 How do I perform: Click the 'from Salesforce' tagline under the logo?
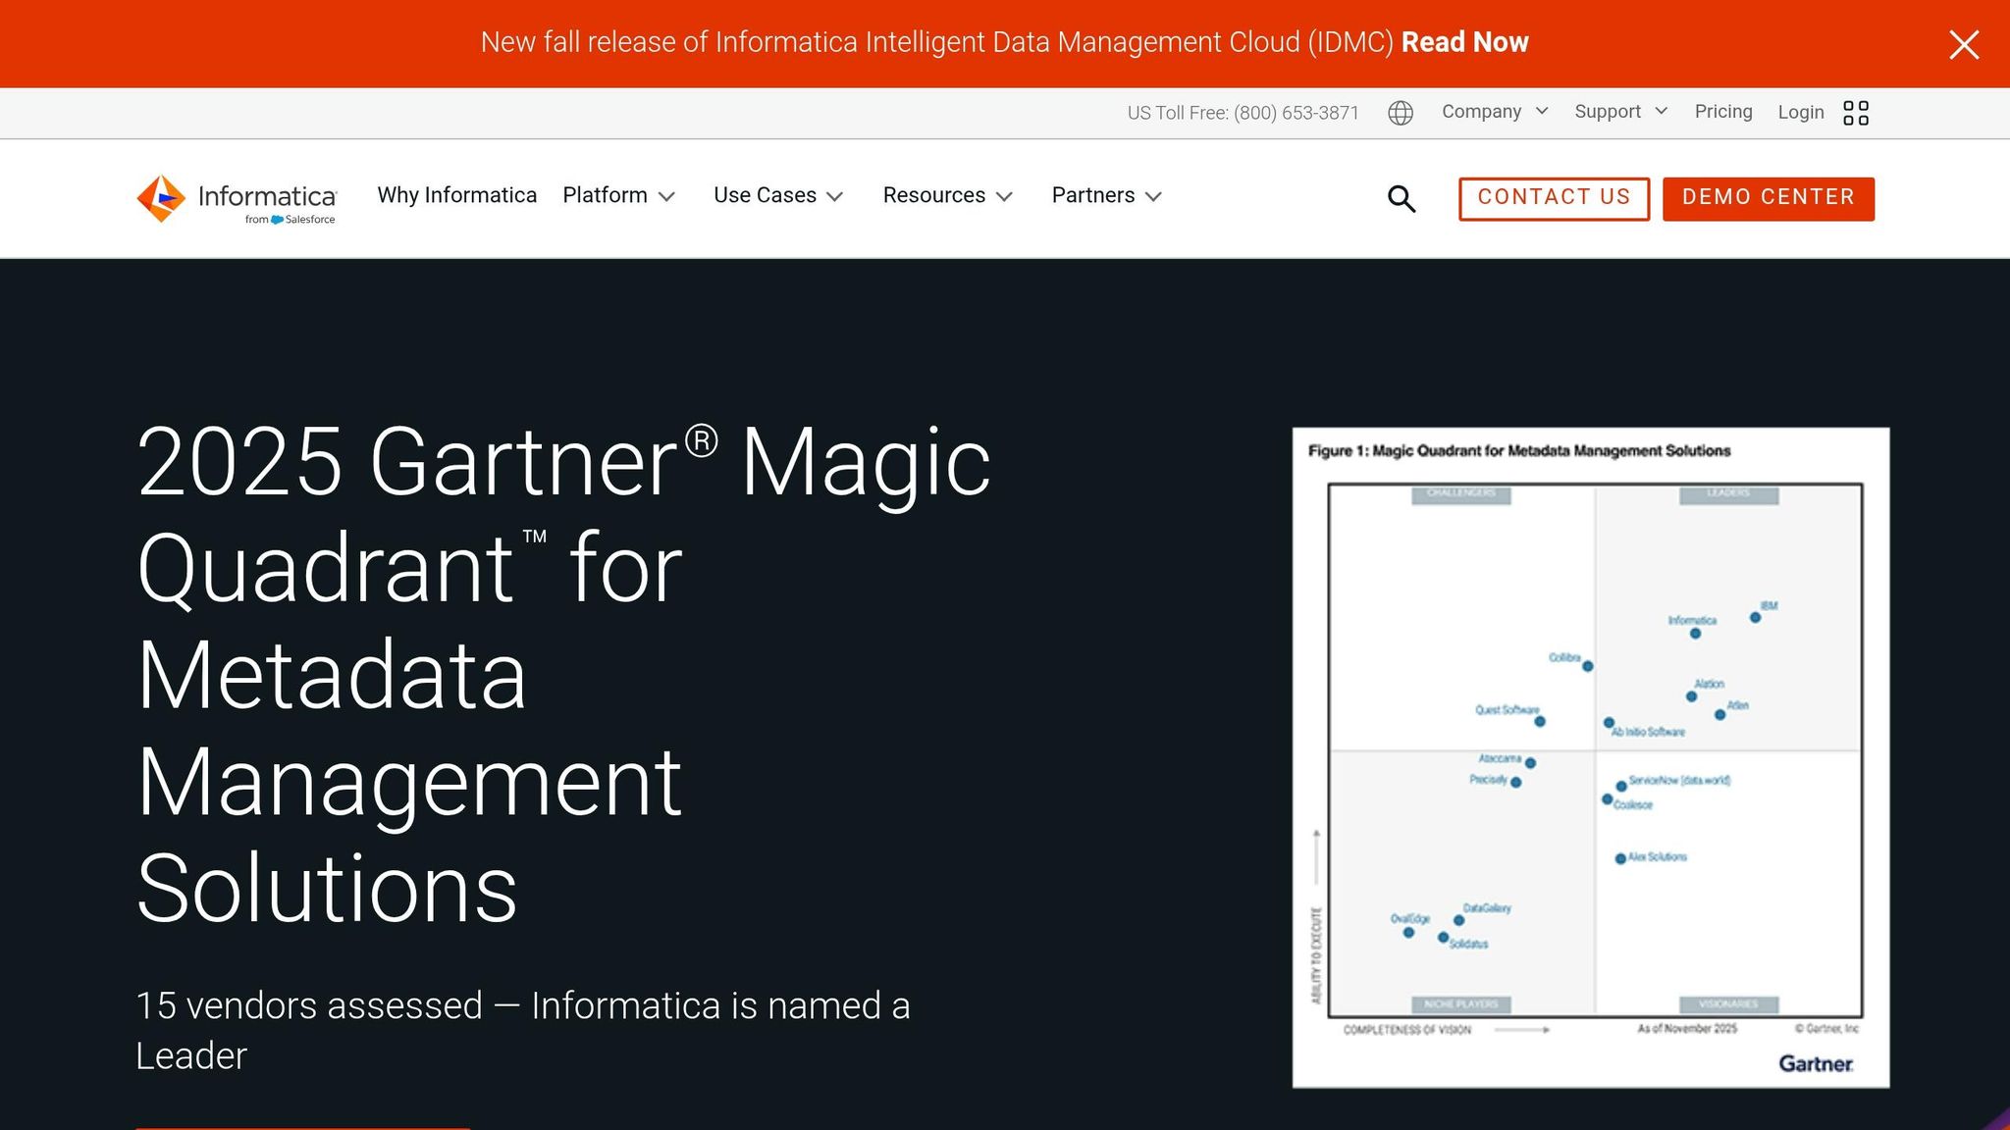(290, 220)
